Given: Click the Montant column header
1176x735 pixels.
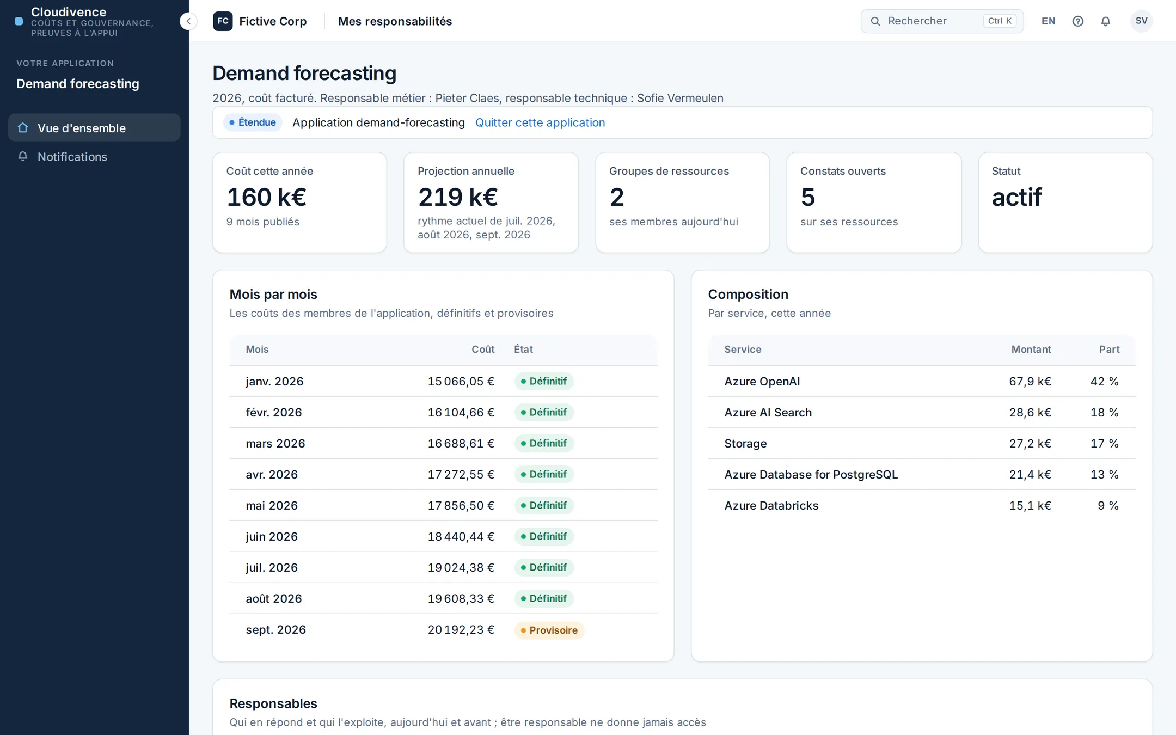Looking at the screenshot, I should click(1031, 350).
